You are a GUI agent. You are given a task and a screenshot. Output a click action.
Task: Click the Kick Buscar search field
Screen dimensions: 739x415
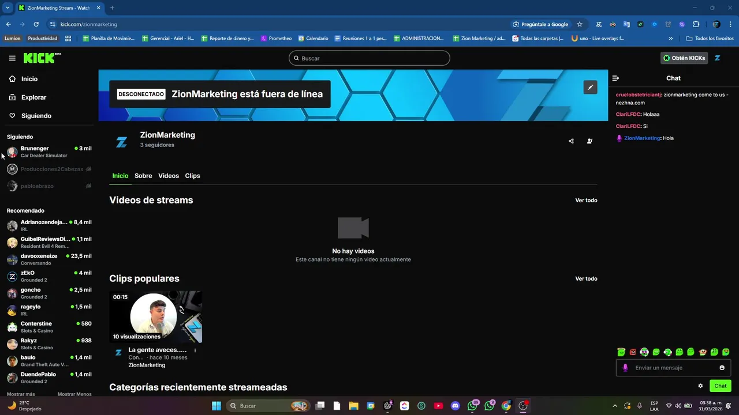[369, 58]
